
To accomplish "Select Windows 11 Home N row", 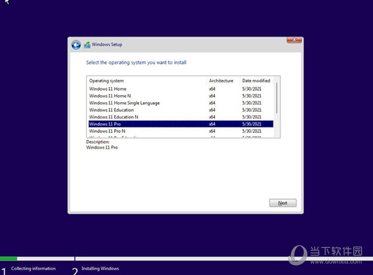I will (181, 96).
